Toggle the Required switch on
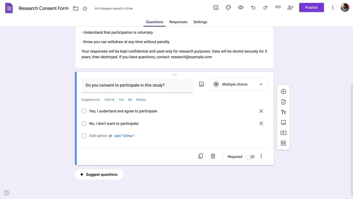 [250, 157]
